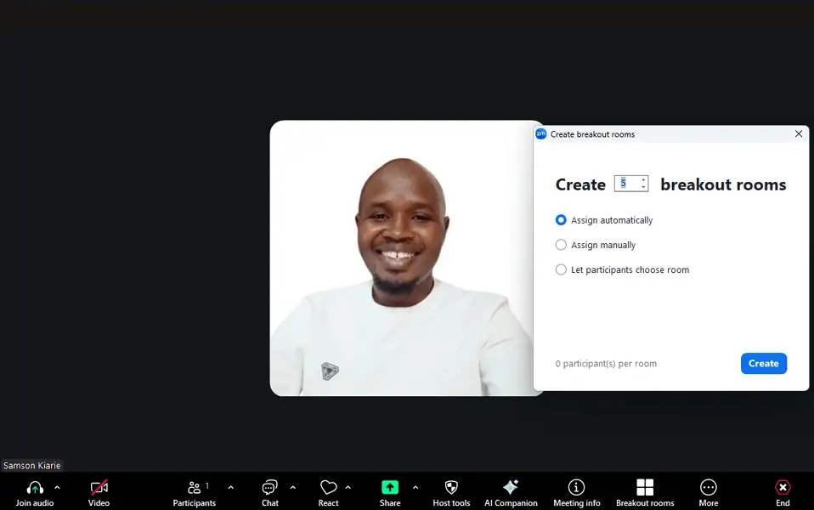Expand share options arrow beside Share

click(415, 487)
